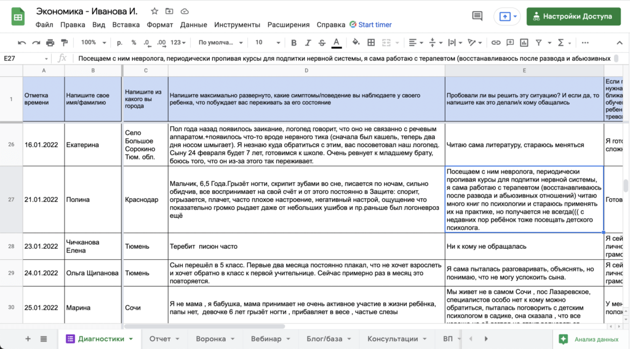Open the zoom 100% dropdown
This screenshot has width=630, height=349.
(x=94, y=42)
